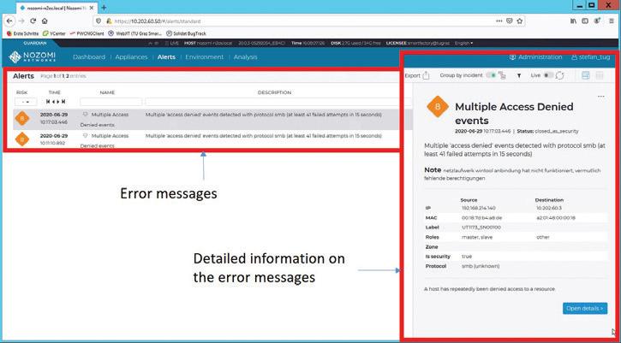
Task: Open the Solidat BugTrack bookmark
Action: point(186,33)
